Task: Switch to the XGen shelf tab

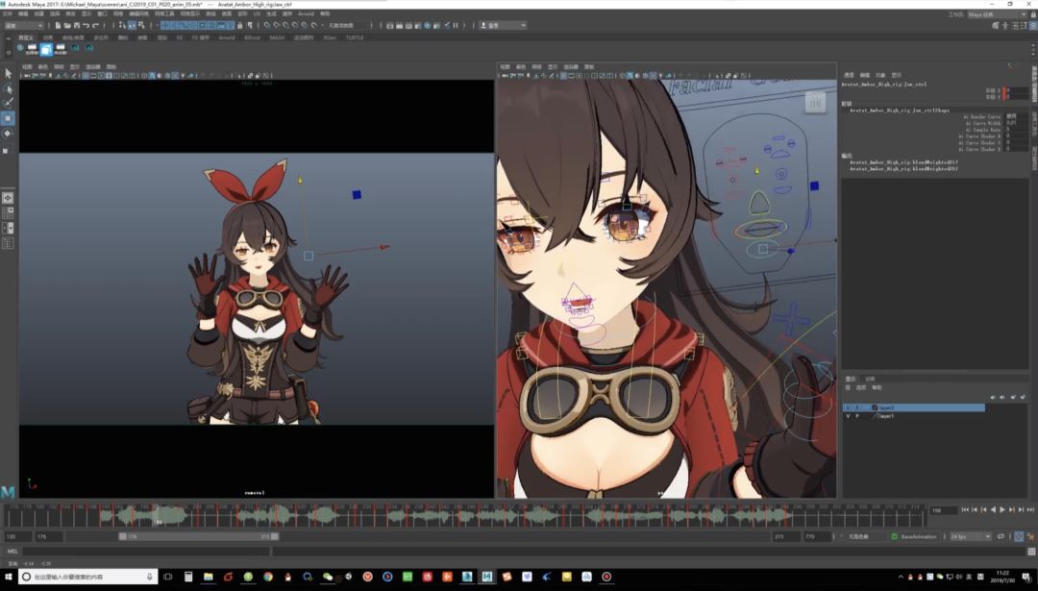Action: (330, 37)
